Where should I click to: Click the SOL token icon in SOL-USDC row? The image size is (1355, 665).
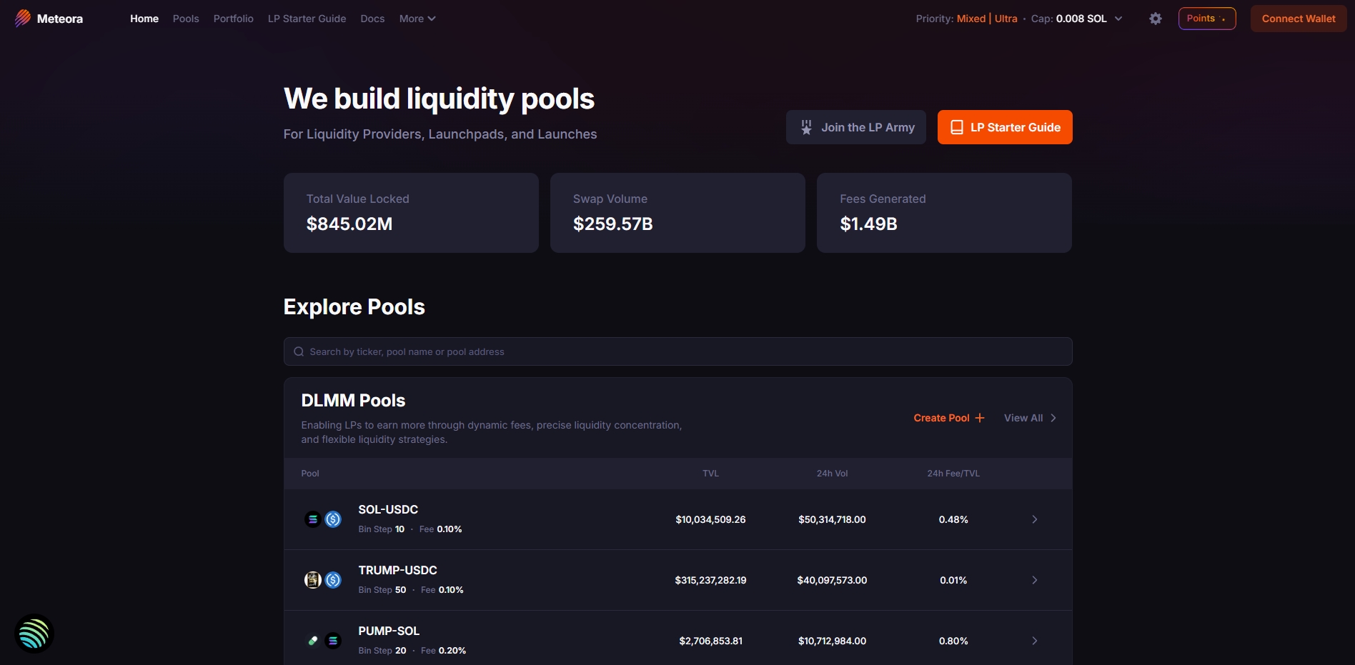[312, 519]
